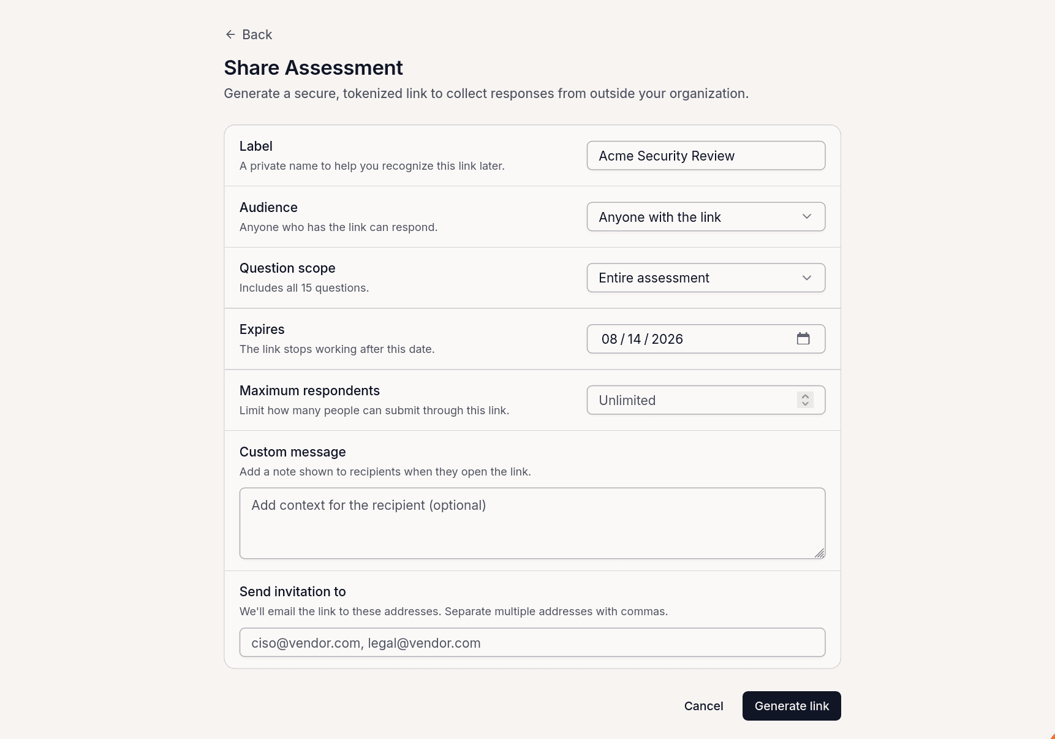Click the Cancel button
This screenshot has width=1055, height=739.
tap(703, 706)
